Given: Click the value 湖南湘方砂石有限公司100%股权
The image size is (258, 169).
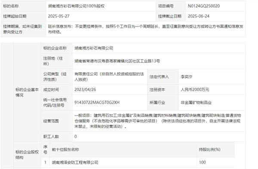Looking at the screenshot, I should [76, 6].
